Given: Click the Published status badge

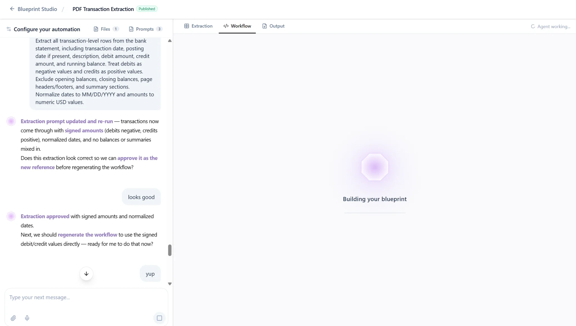Looking at the screenshot, I should (147, 9).
